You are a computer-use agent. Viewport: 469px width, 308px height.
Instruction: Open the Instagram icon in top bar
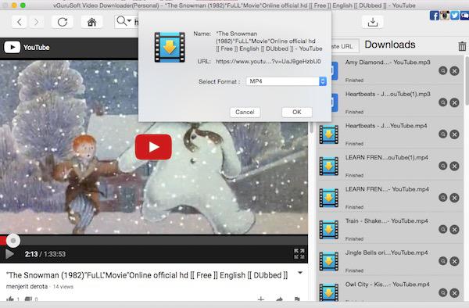(x=445, y=16)
